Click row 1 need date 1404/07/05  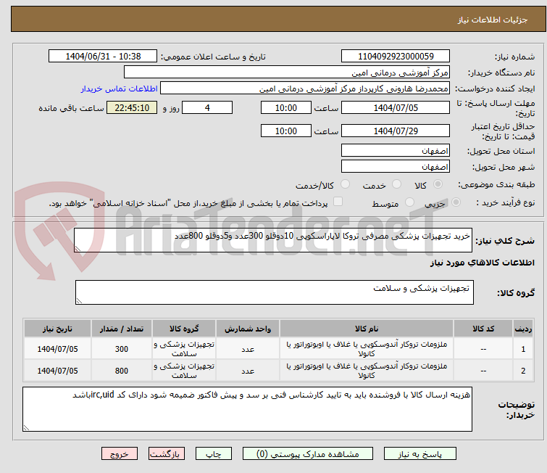pos(57,349)
